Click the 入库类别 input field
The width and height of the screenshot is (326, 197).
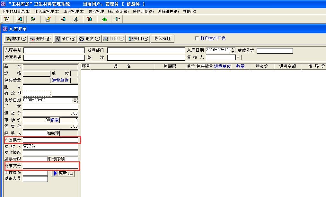point(54,50)
